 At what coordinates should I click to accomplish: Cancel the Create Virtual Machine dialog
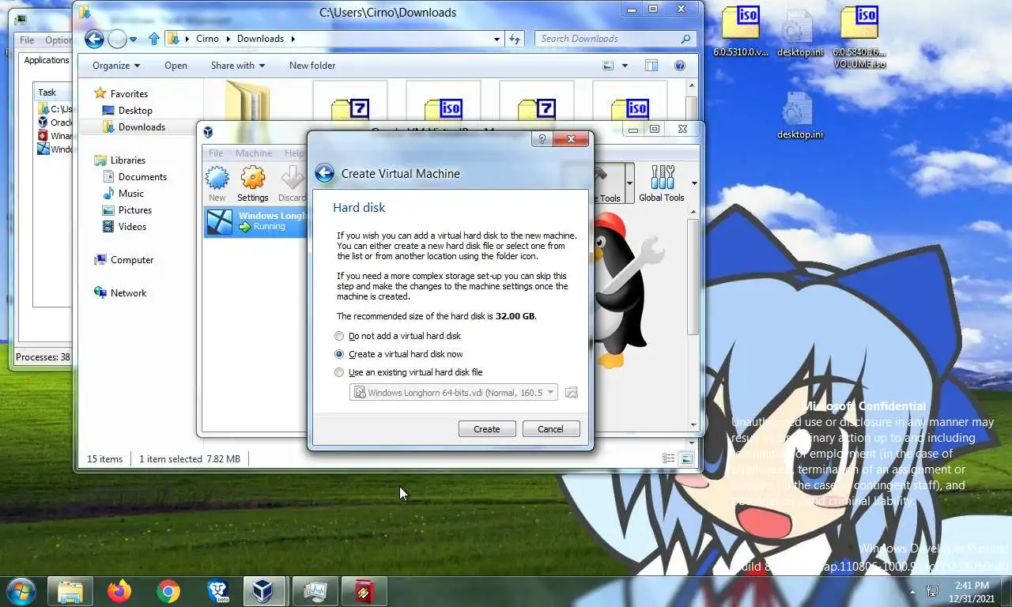pyautogui.click(x=550, y=429)
